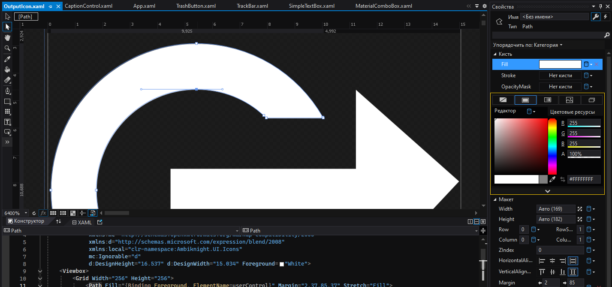The width and height of the screenshot is (612, 287).
Task: Expand the toolbox assets chevron
Action: click(7, 142)
